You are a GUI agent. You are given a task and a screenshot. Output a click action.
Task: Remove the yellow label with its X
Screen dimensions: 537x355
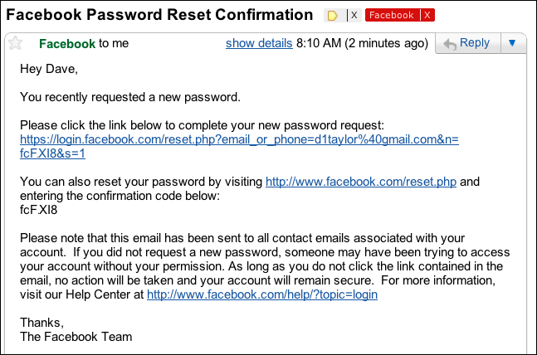pos(354,15)
